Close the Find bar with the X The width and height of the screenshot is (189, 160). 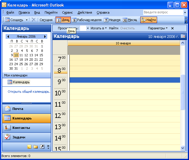pyautogui.click(x=172, y=28)
